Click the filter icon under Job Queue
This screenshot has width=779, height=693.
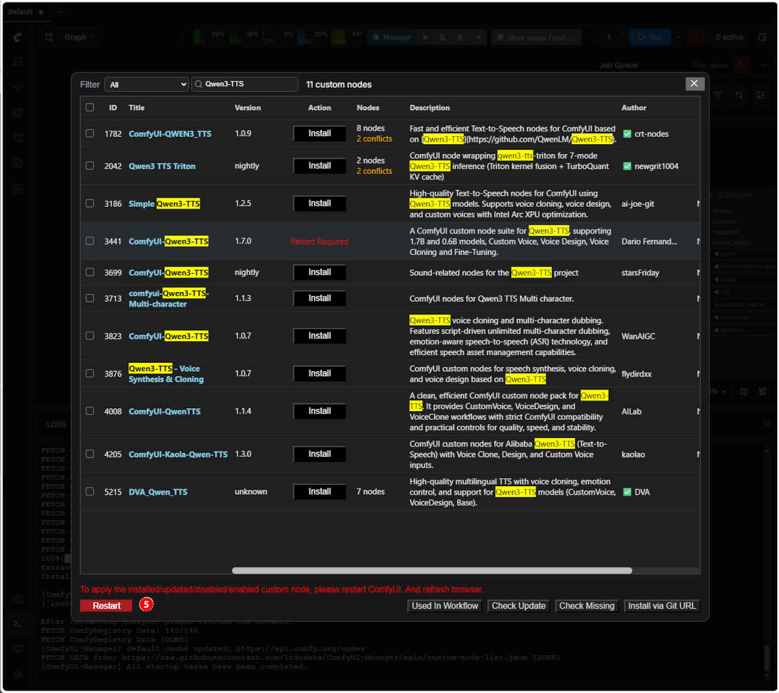[x=718, y=95]
